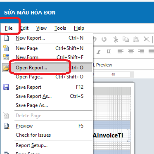Center align text
Viewport: 154px width, 154px height.
point(131,52)
